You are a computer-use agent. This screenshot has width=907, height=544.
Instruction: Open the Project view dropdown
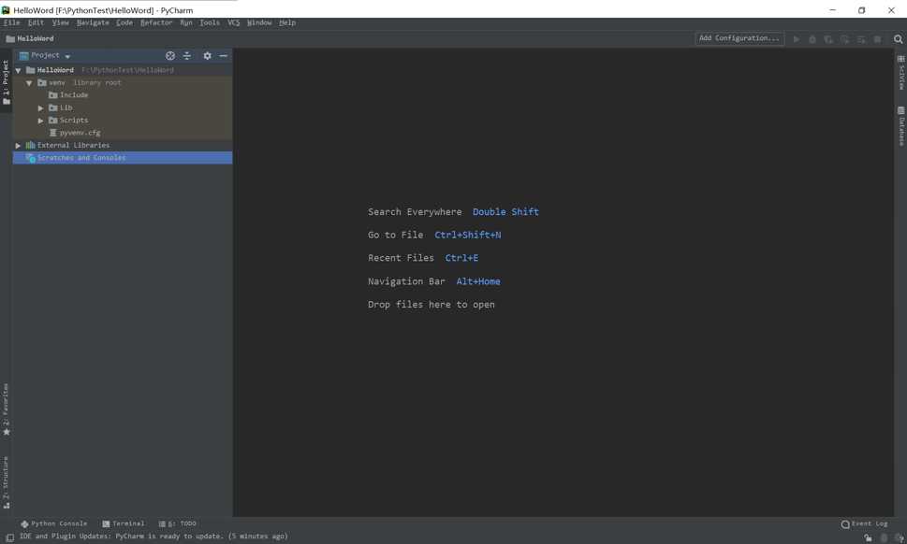[x=45, y=55]
